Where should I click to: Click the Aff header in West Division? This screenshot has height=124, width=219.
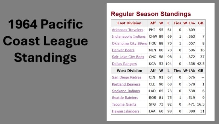[x=153, y=70]
